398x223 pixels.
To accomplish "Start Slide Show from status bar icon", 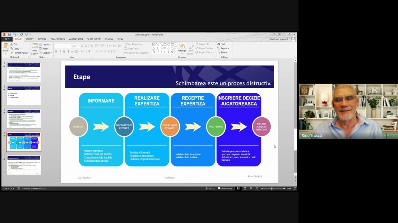I will (x=257, y=189).
